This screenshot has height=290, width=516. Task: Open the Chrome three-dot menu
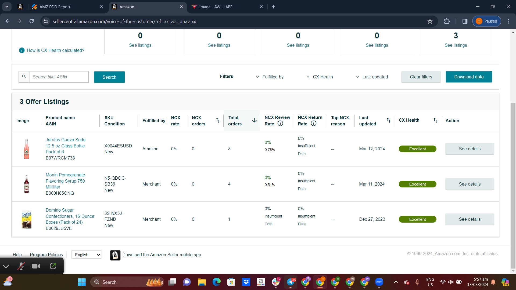point(508,21)
